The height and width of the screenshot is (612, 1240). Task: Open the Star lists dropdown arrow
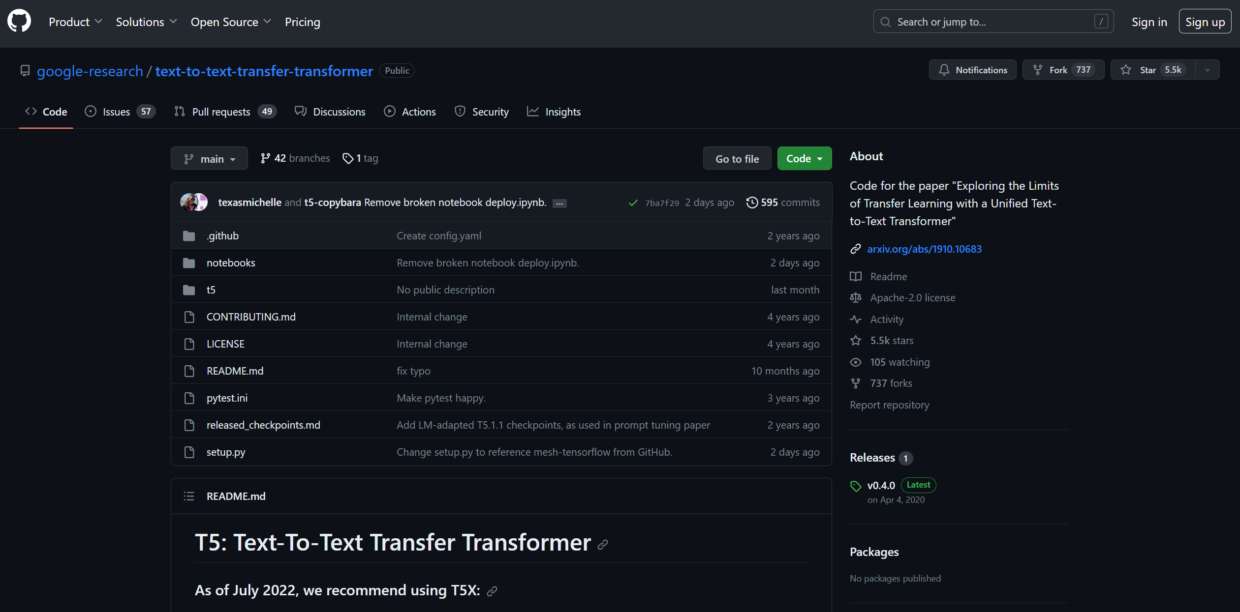tap(1207, 70)
